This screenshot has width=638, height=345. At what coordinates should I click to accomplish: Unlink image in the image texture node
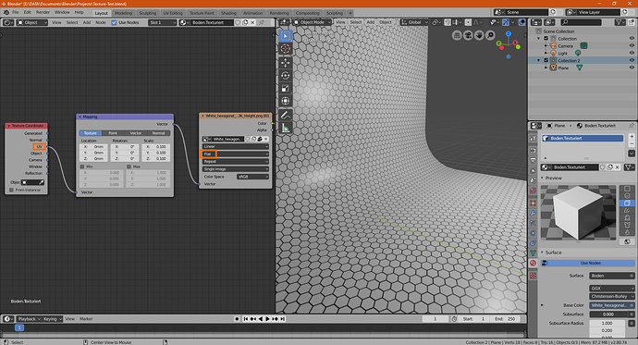(x=266, y=139)
